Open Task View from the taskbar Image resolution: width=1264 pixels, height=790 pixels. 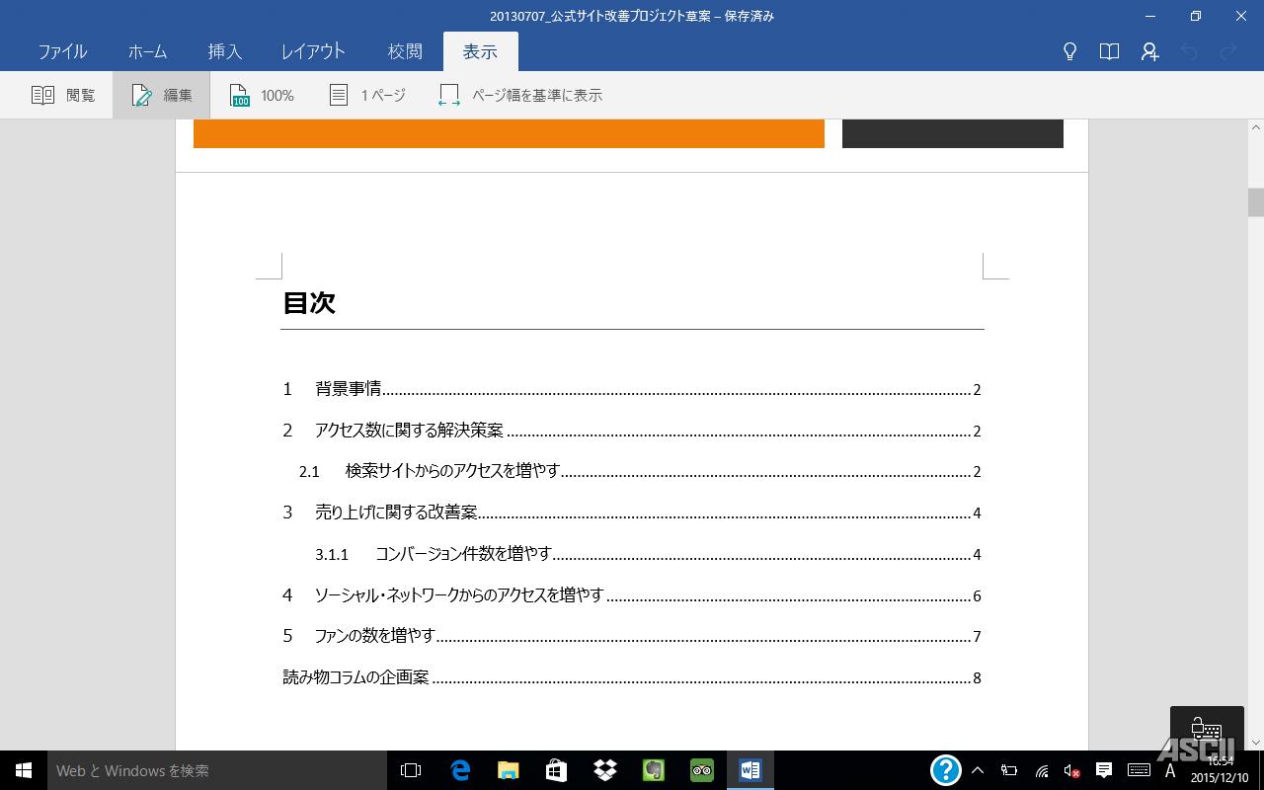(x=411, y=770)
